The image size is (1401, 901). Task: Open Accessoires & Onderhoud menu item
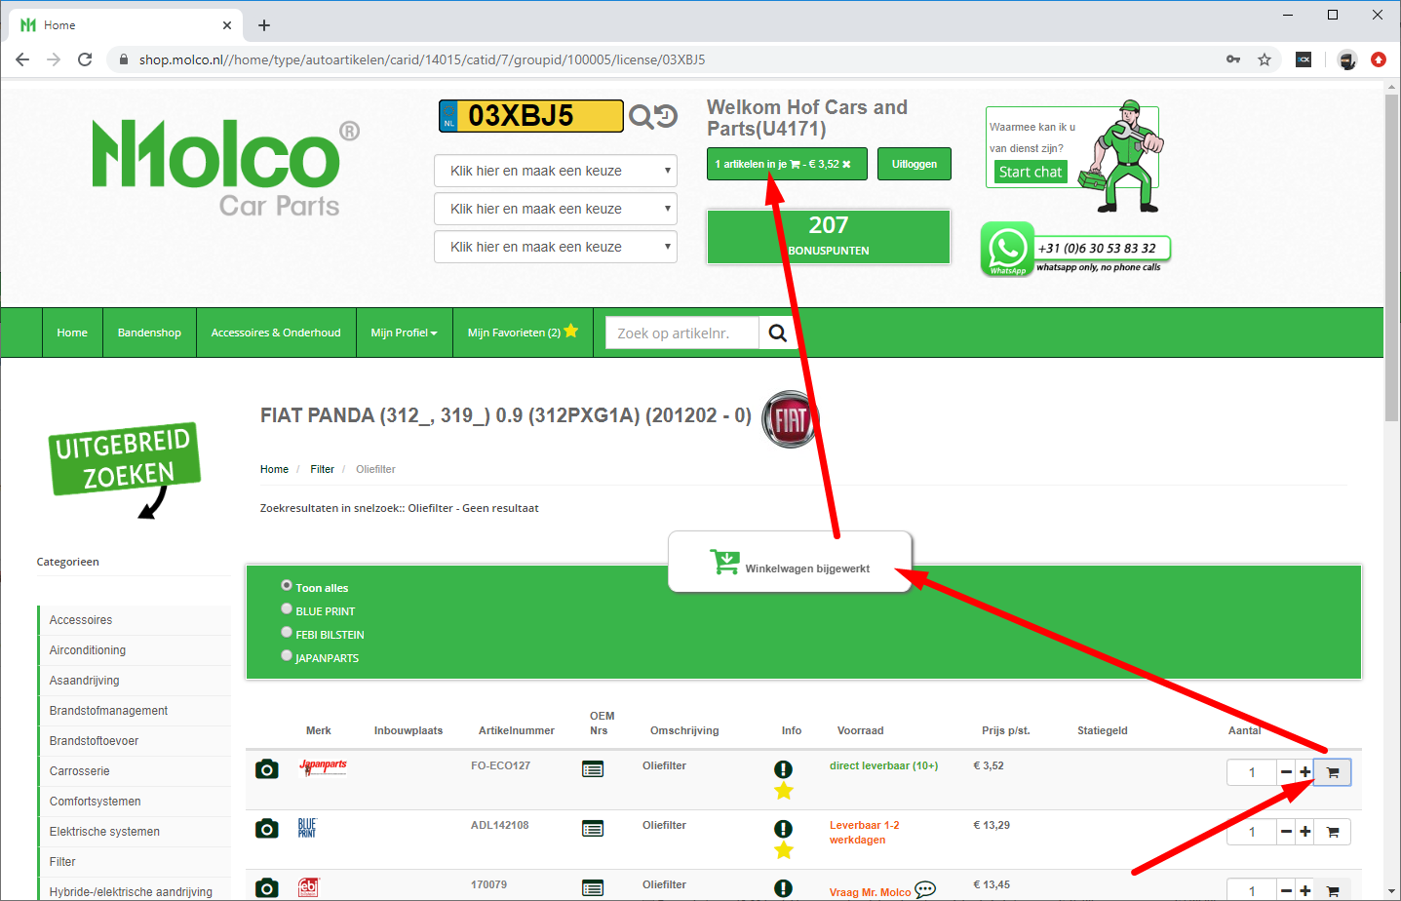pyautogui.click(x=276, y=333)
